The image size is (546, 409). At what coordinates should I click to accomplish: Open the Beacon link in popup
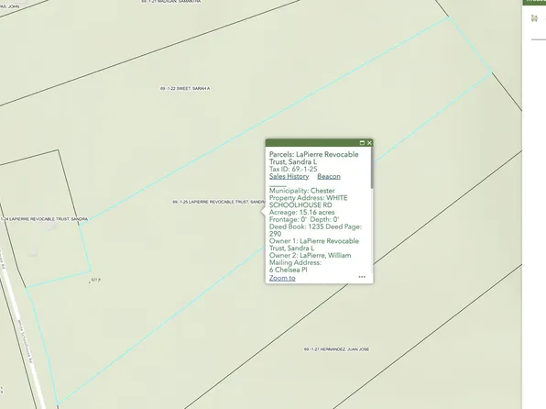pos(329,176)
